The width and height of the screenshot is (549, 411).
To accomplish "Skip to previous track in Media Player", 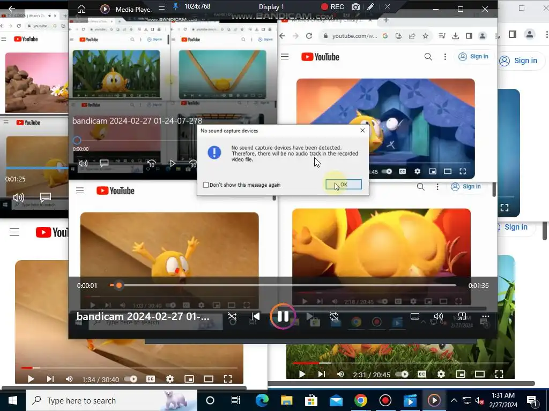I will click(x=256, y=317).
